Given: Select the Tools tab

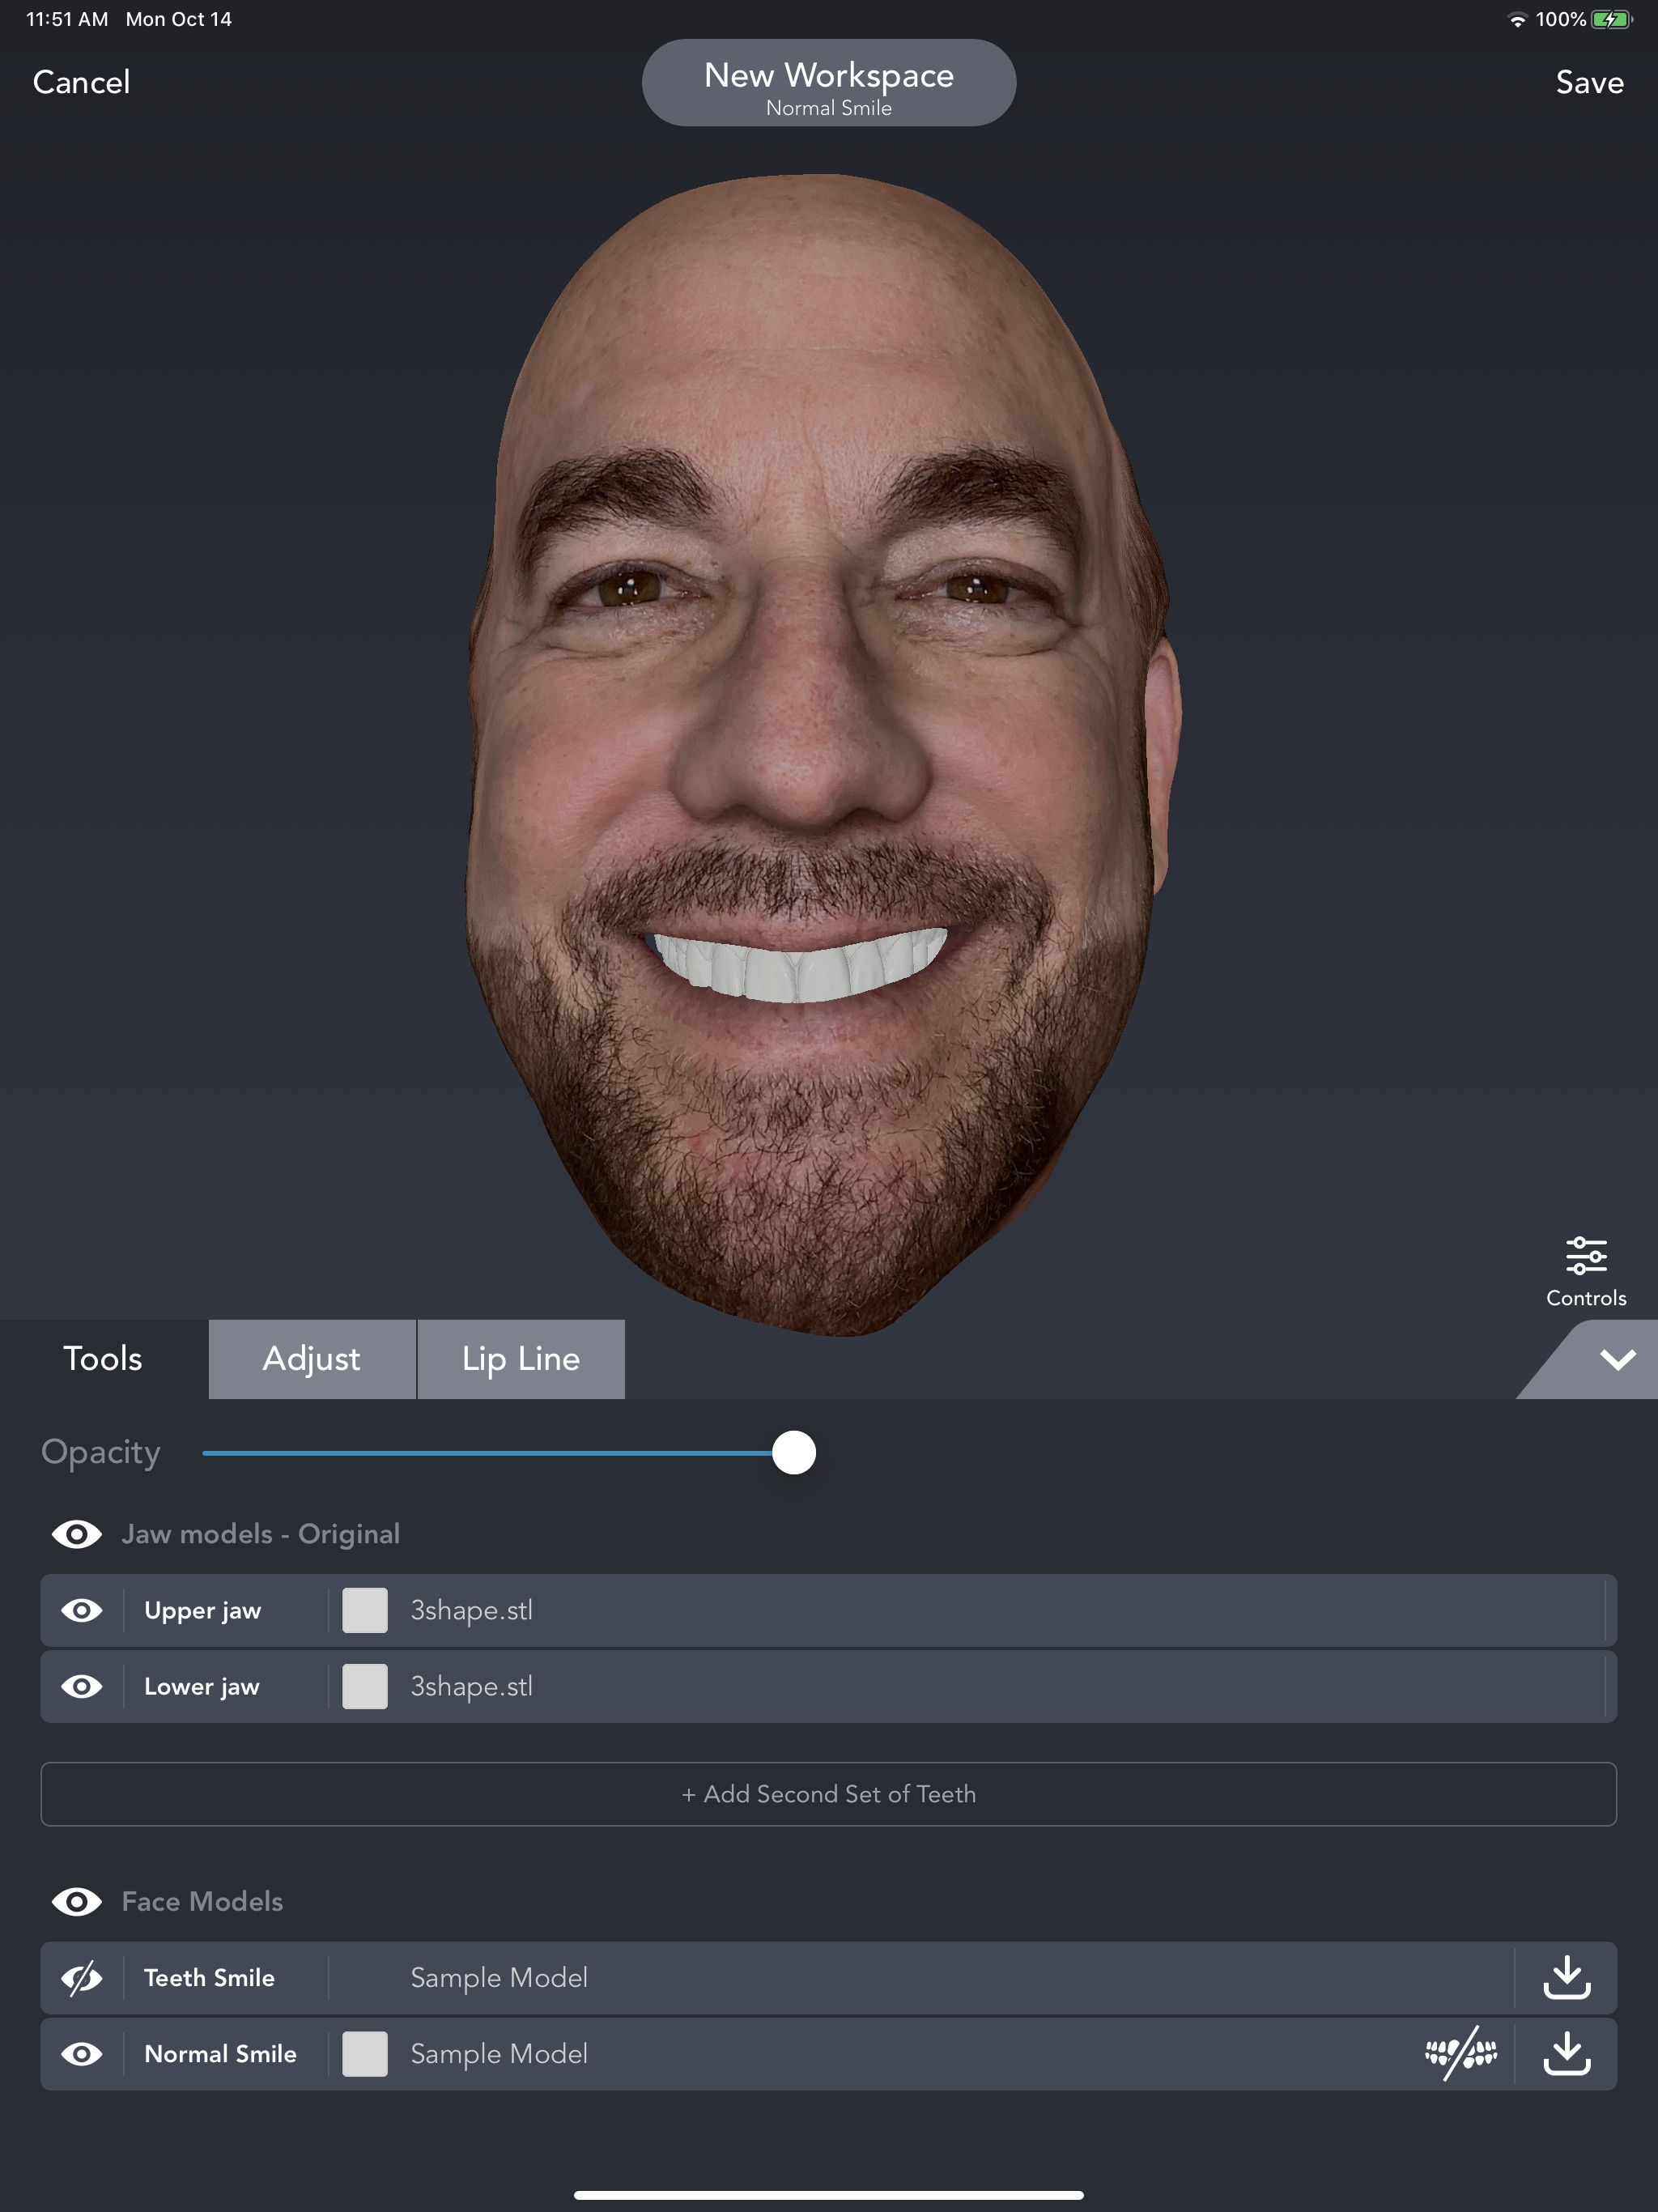Looking at the screenshot, I should click(x=103, y=1359).
